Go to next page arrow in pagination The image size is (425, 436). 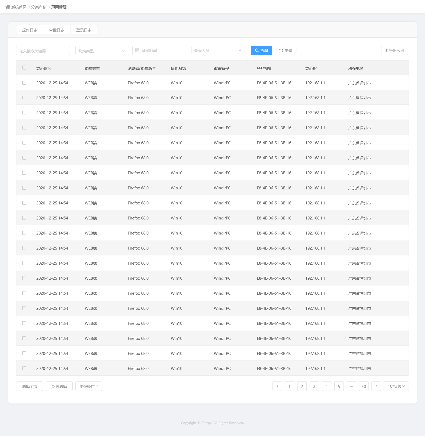tap(376, 386)
